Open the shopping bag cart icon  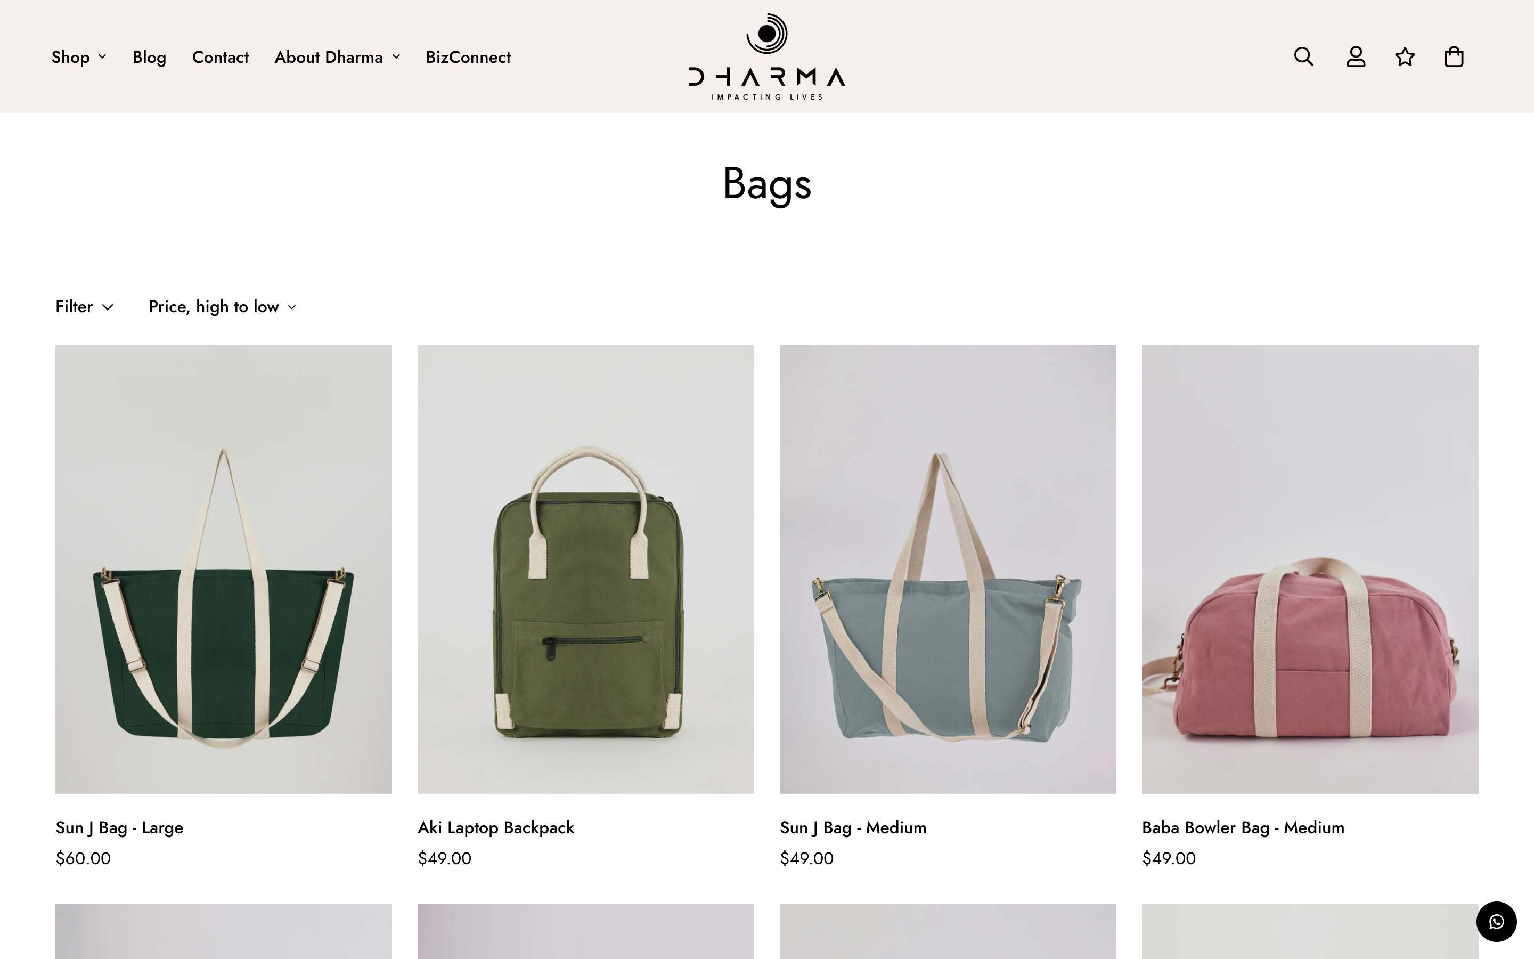point(1454,56)
